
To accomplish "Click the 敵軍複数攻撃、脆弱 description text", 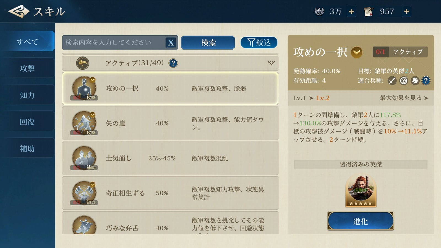I will pos(219,88).
